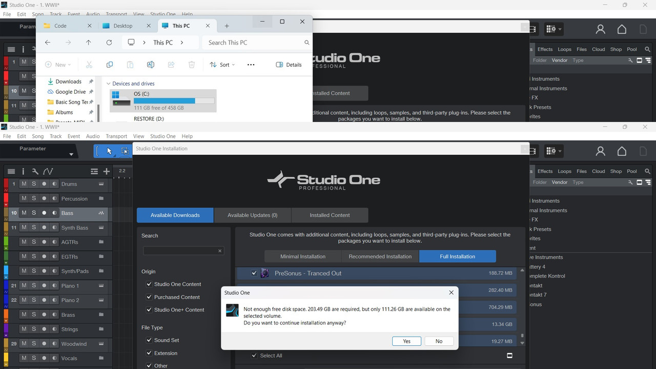
Task: Show automation using the curve icon
Action: coord(48,171)
